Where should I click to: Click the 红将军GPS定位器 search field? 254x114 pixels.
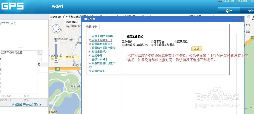click(x=18, y=52)
